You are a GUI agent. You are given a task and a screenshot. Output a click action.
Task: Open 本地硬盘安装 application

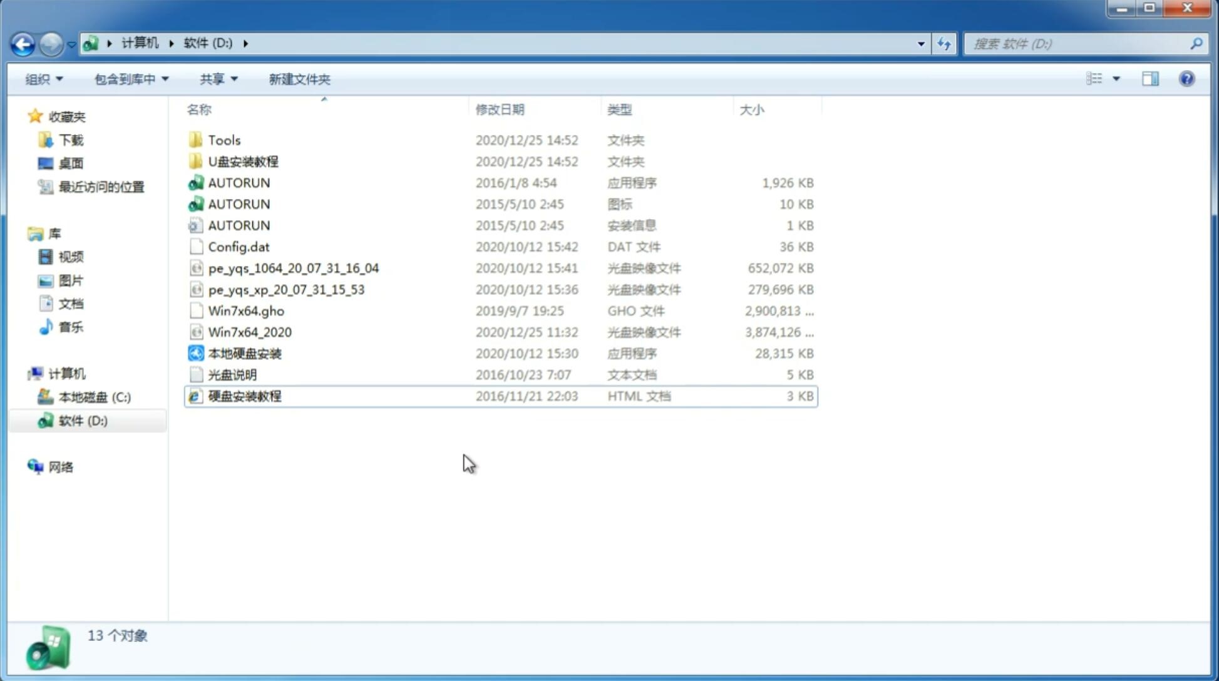click(244, 353)
